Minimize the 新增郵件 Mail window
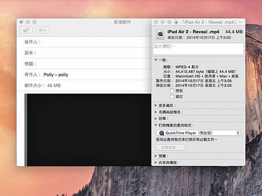The width and height of the screenshot is (262, 196). tap(28, 22)
